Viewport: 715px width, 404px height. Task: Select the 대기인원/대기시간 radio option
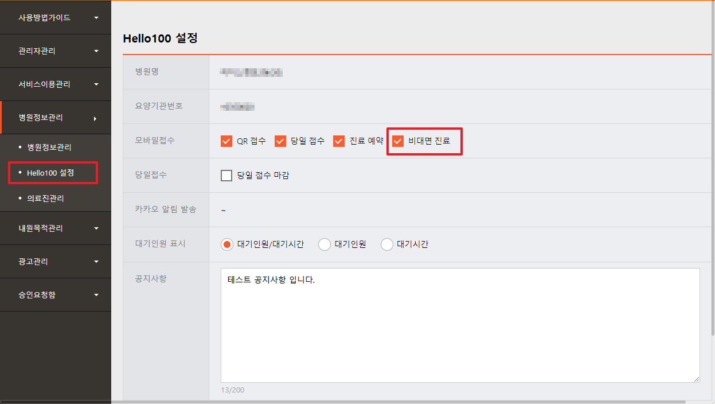point(227,244)
